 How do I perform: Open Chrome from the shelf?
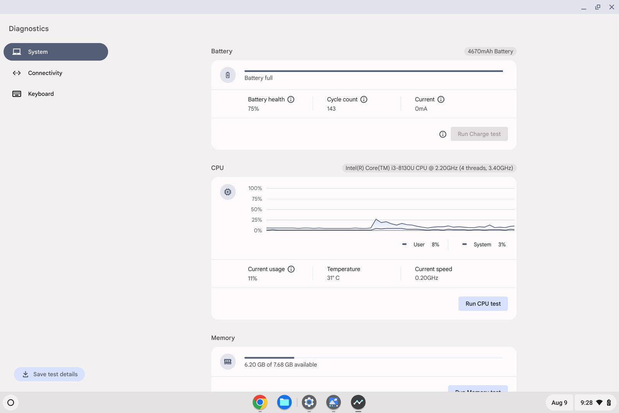(260, 402)
